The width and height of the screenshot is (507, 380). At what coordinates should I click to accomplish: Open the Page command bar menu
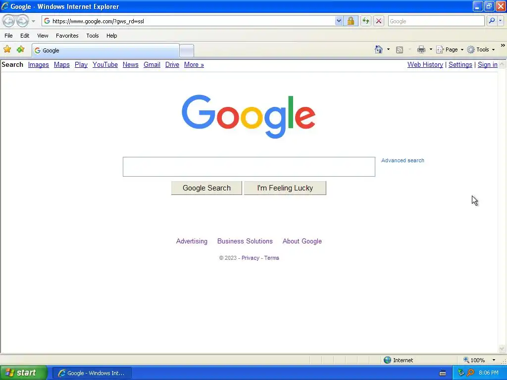pyautogui.click(x=450, y=49)
